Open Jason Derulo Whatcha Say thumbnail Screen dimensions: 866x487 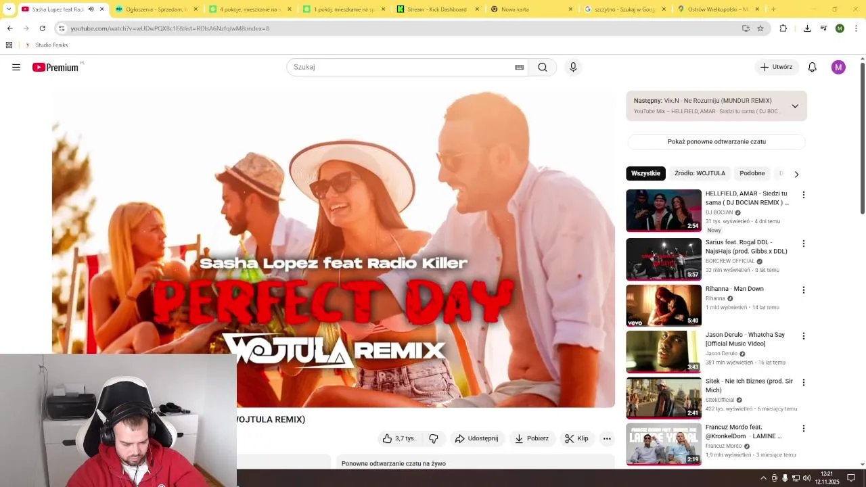(664, 352)
